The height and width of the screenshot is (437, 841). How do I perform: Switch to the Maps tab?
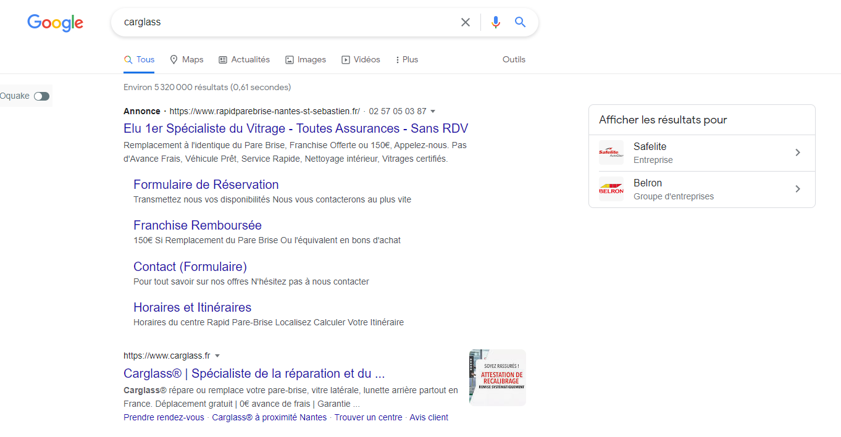(x=186, y=60)
